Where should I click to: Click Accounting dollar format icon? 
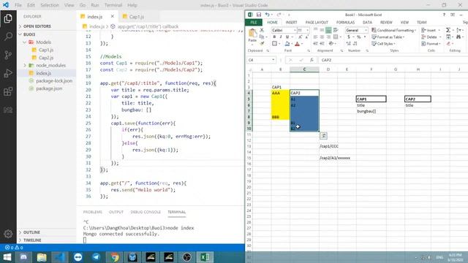tap(349, 37)
